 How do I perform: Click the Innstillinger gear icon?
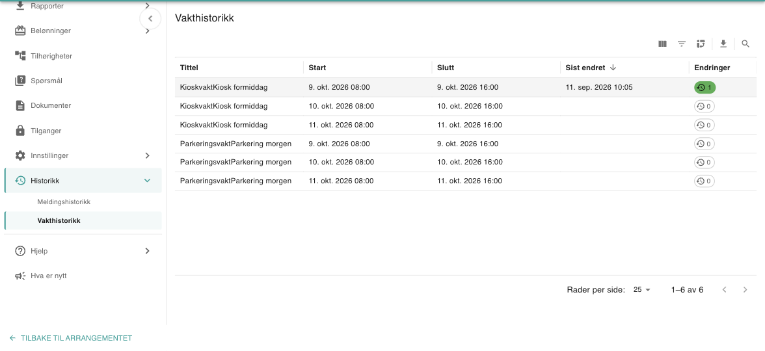[x=20, y=155]
